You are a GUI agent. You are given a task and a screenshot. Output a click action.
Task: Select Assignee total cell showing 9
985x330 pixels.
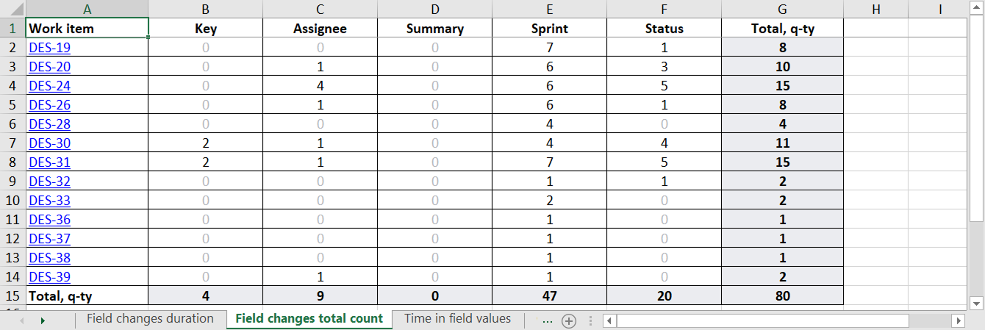coord(320,296)
